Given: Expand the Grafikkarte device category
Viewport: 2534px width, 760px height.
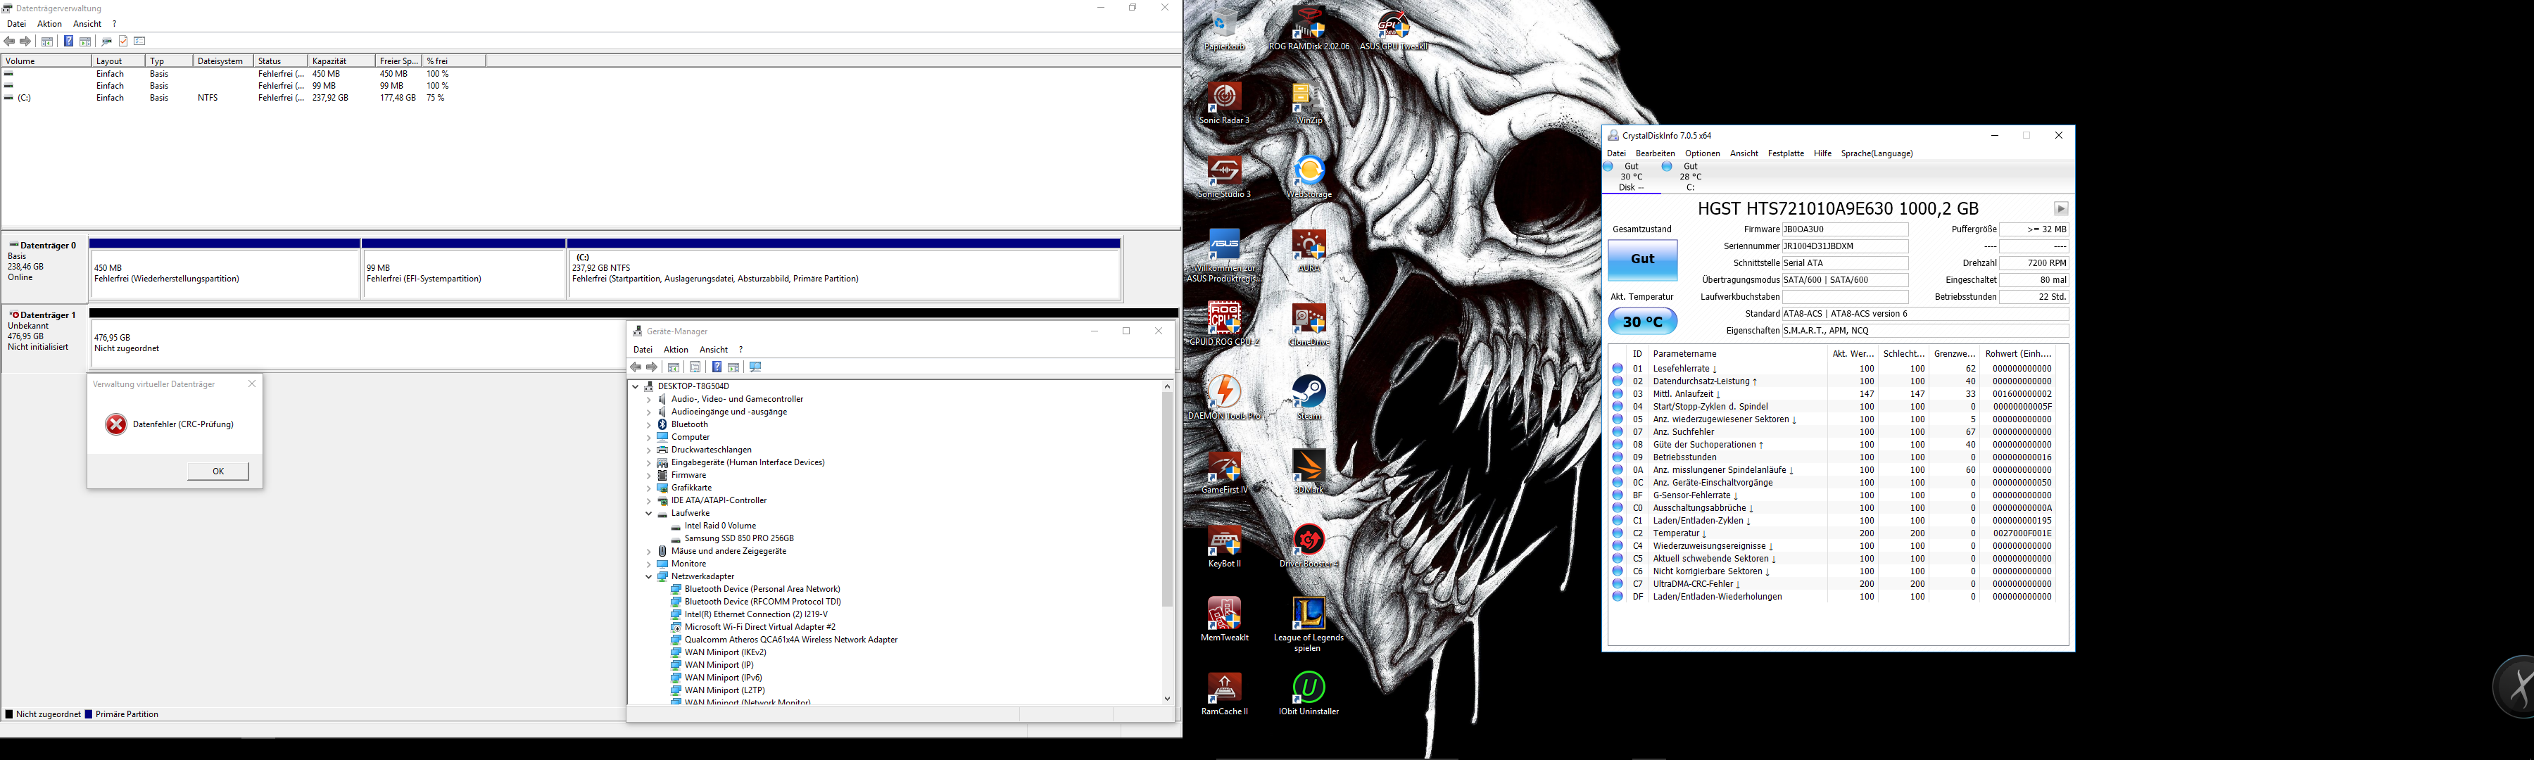Looking at the screenshot, I should (x=648, y=488).
